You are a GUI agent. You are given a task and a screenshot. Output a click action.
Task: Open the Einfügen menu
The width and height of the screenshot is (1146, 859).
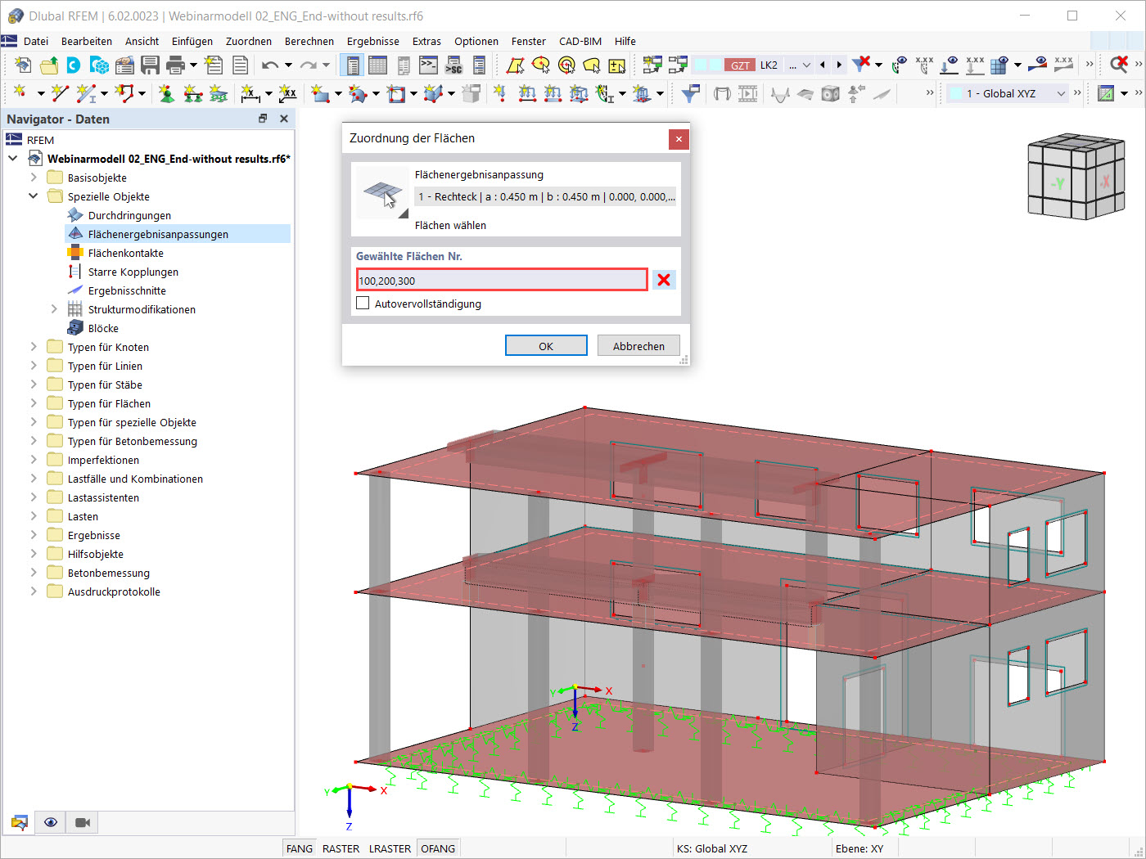tap(192, 41)
